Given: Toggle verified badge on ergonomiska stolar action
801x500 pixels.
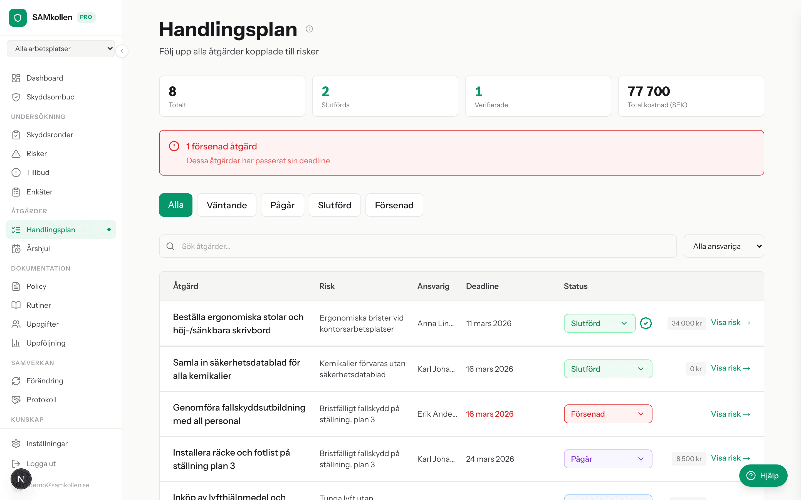Looking at the screenshot, I should point(646,323).
